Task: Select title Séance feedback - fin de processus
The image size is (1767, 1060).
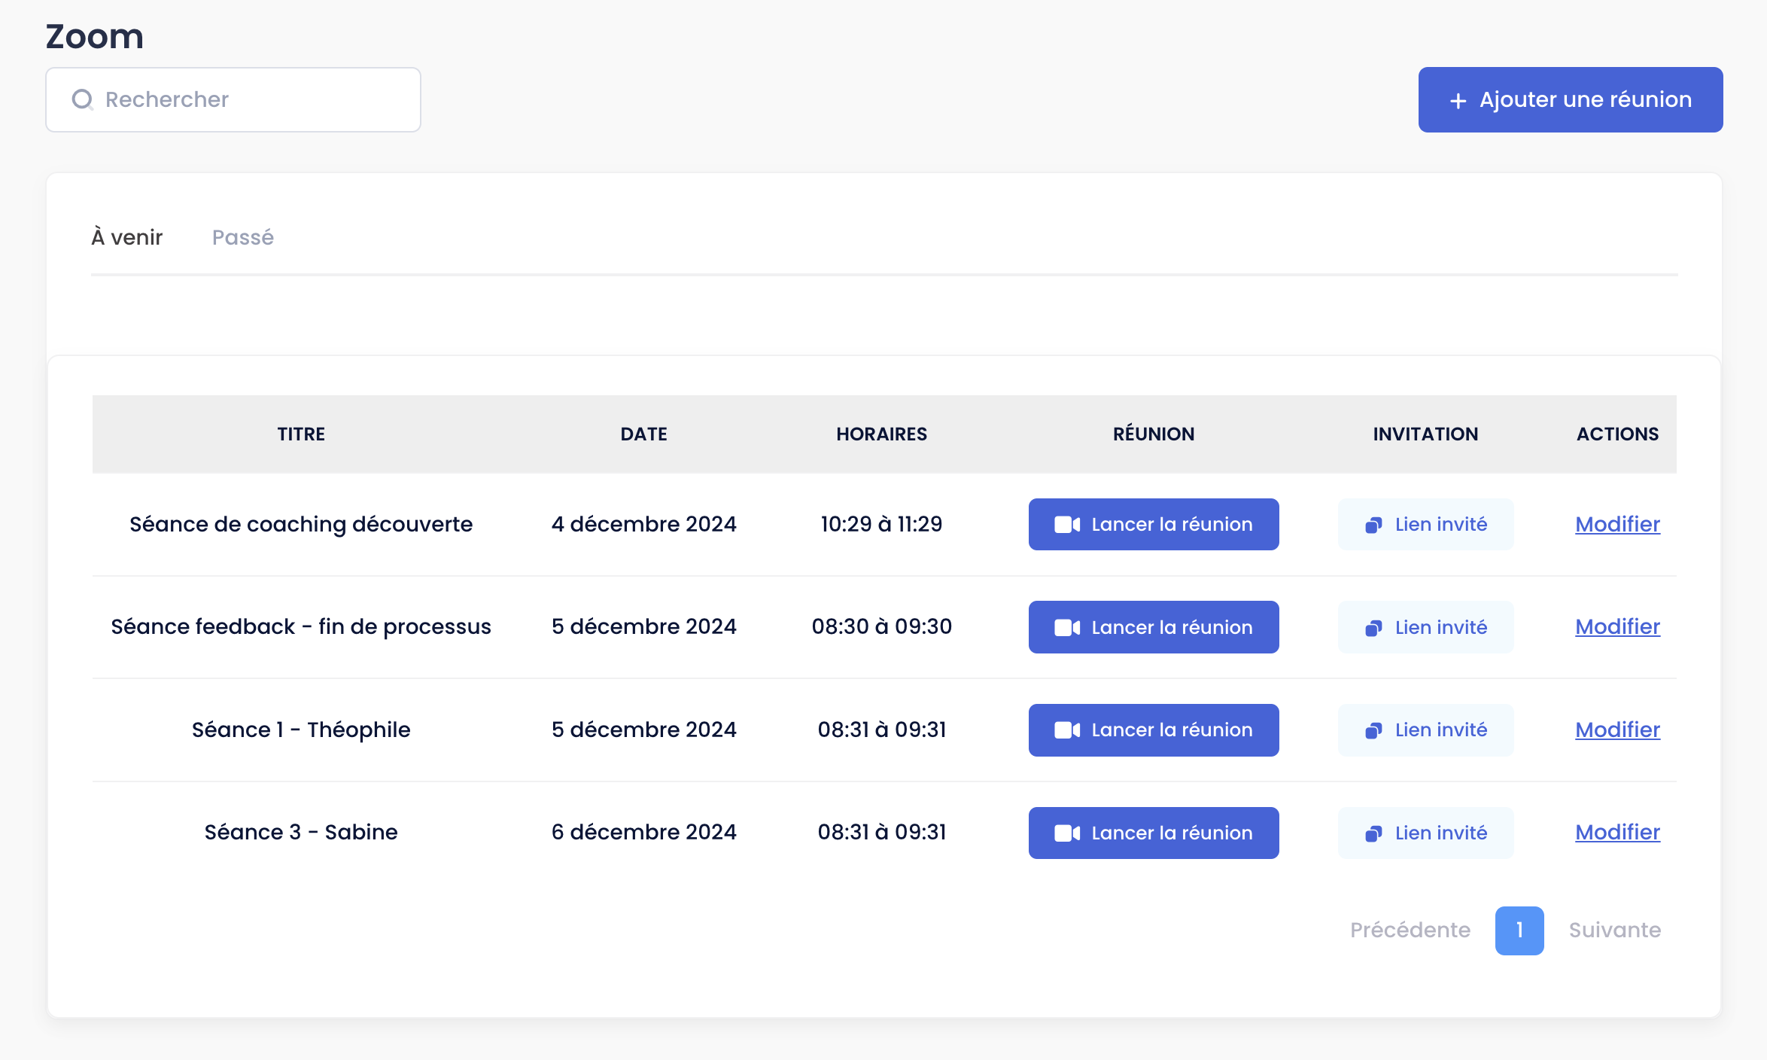Action: click(301, 626)
